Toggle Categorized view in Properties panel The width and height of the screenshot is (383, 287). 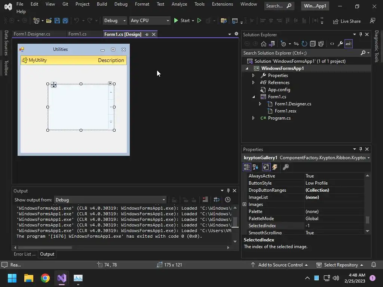click(x=247, y=167)
